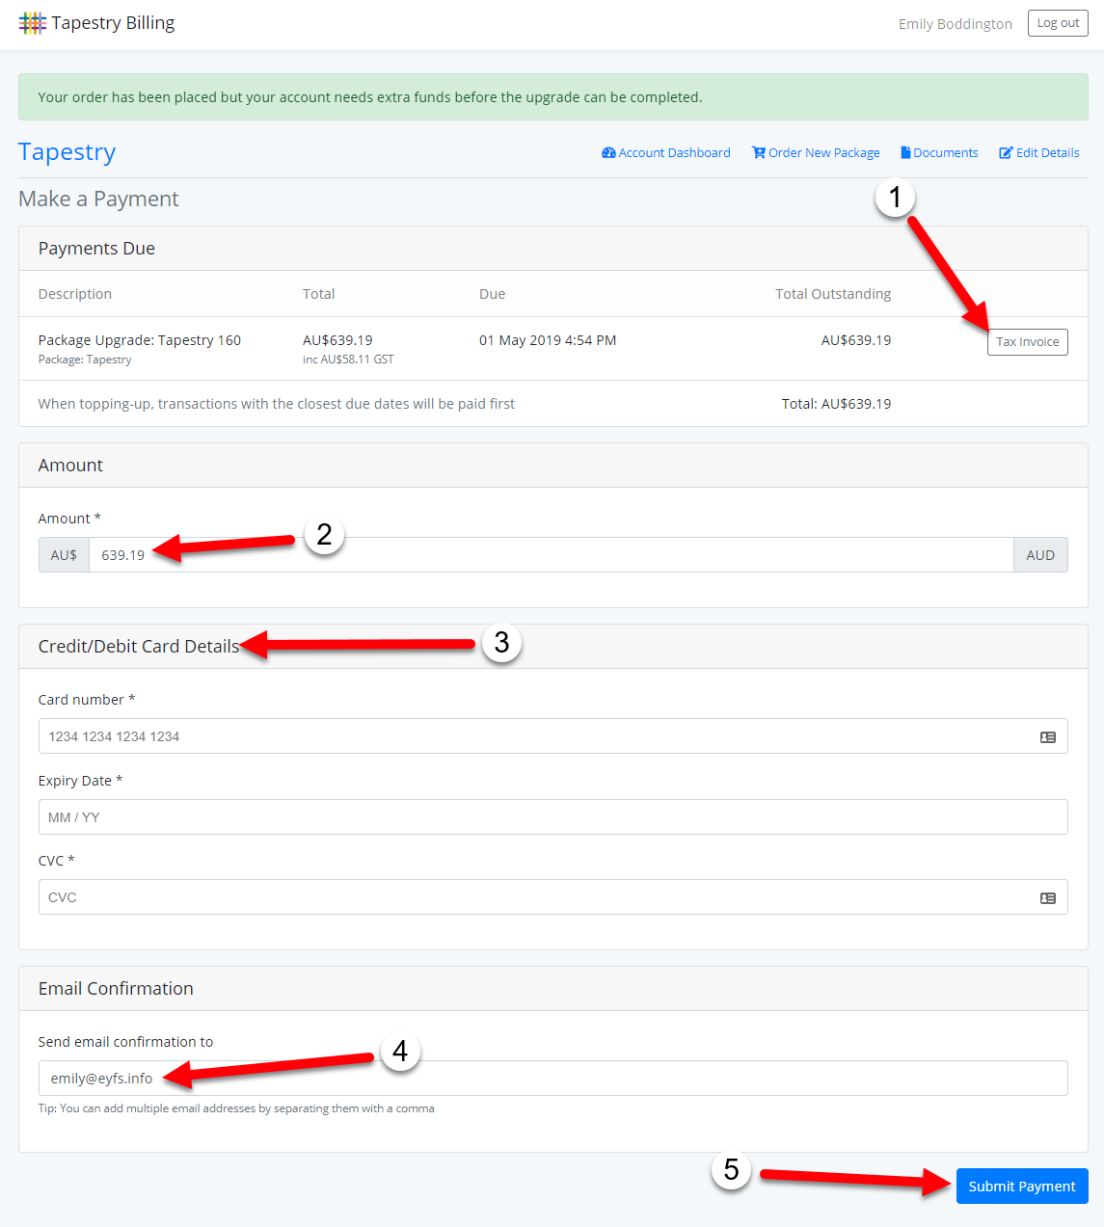Click into the Card number field
This screenshot has height=1227, width=1104.
[535, 736]
